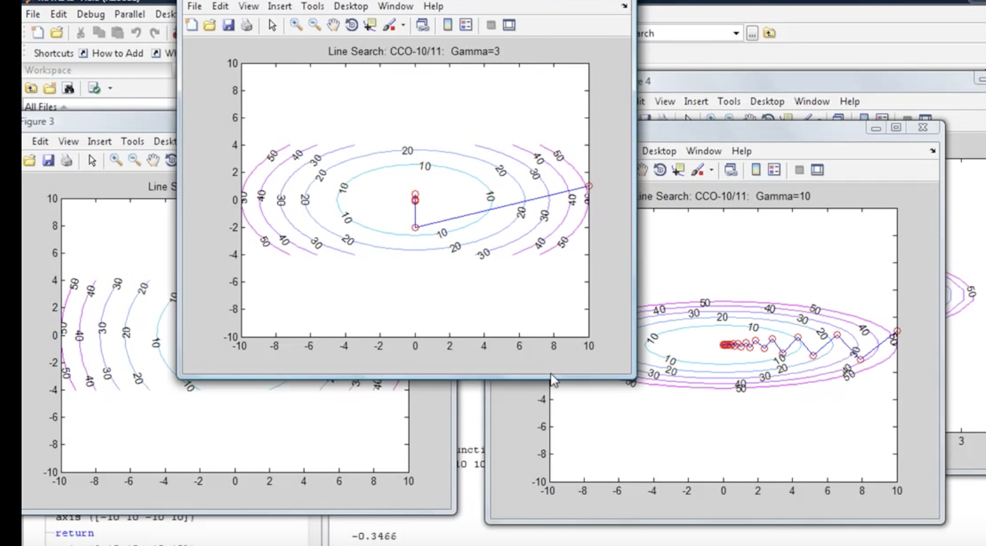Select the Brush data tool in Gamma=3 figure

[x=389, y=25]
